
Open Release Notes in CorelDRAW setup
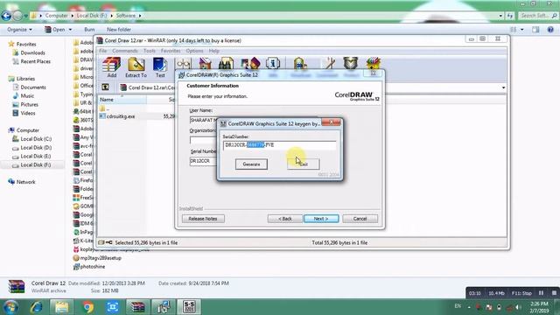pos(203,219)
